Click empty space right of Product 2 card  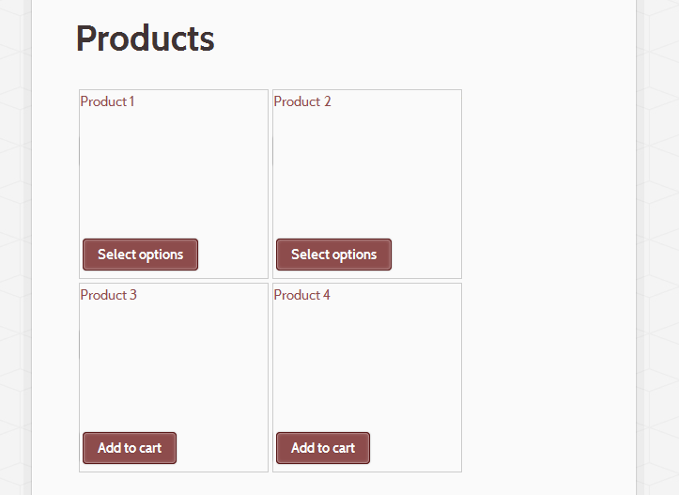[x=545, y=183]
